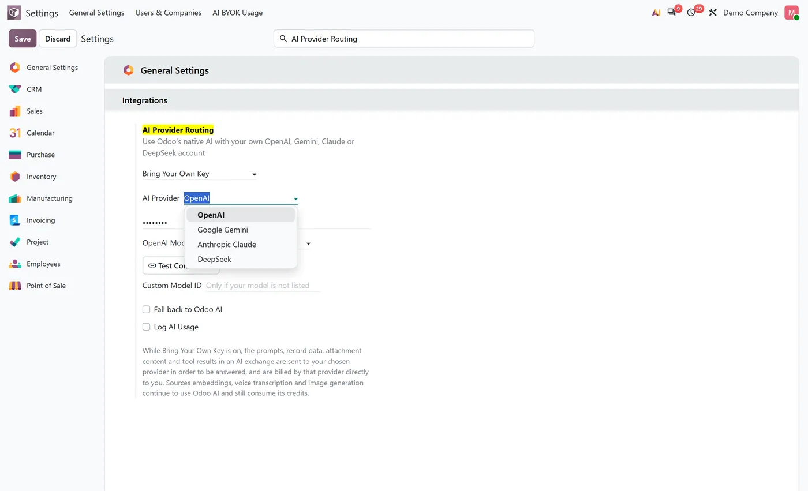
Task: Click the Employees app icon
Action: click(x=15, y=264)
